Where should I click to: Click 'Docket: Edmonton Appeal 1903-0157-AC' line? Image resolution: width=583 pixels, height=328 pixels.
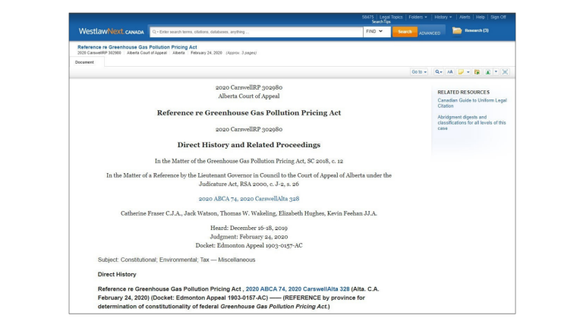tap(249, 245)
